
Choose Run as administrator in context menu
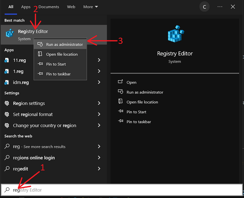tap(60, 44)
